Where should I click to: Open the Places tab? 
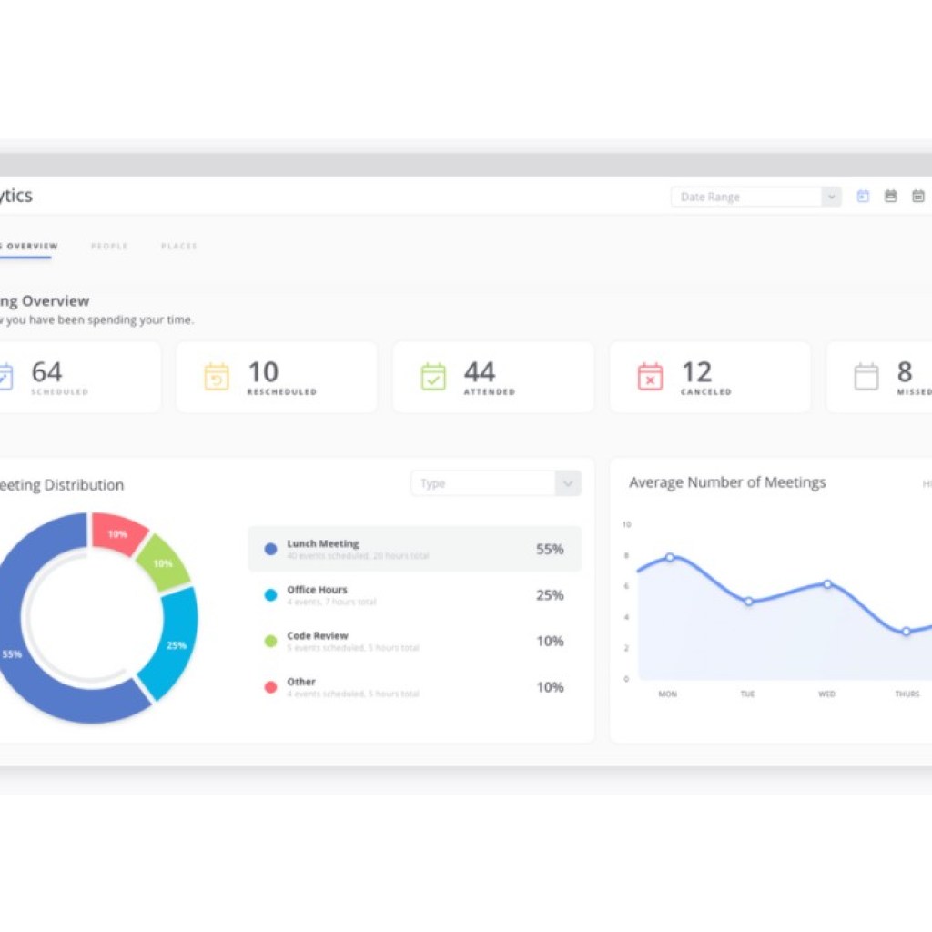click(x=178, y=247)
